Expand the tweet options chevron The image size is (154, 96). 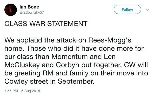(x=148, y=10)
